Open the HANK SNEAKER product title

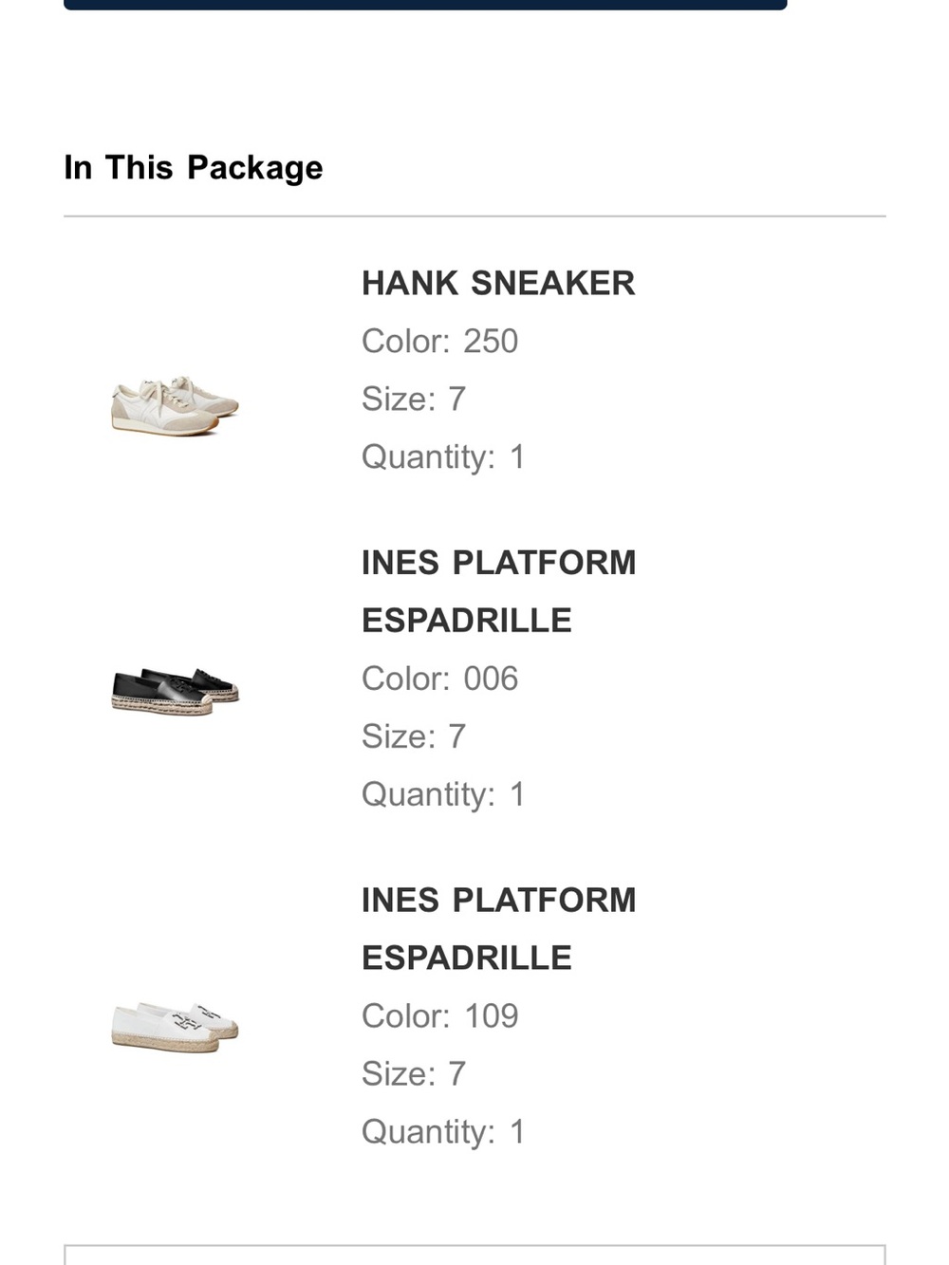[498, 283]
